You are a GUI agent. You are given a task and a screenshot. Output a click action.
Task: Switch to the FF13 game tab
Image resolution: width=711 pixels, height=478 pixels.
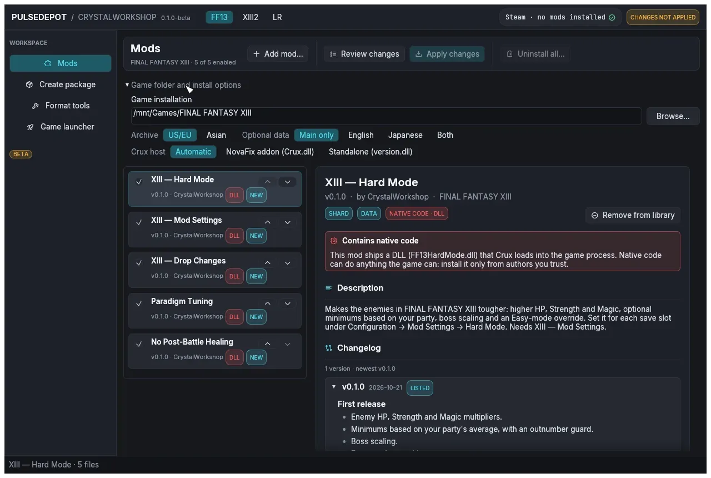[219, 17]
